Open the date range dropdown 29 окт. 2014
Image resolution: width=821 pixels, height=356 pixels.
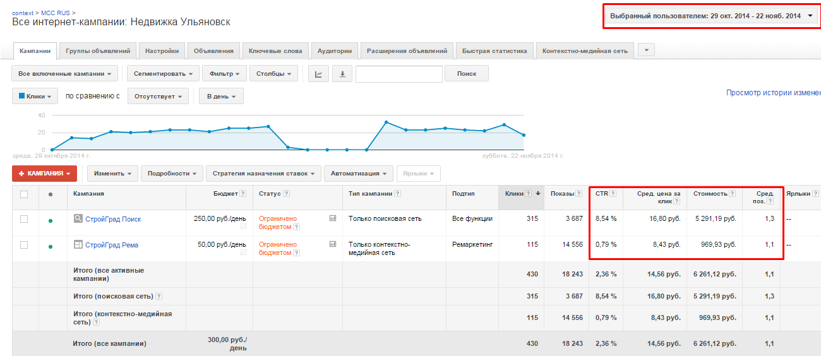click(x=711, y=16)
